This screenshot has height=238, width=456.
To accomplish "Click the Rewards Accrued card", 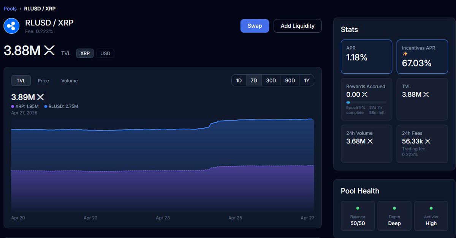I will tap(366, 99).
